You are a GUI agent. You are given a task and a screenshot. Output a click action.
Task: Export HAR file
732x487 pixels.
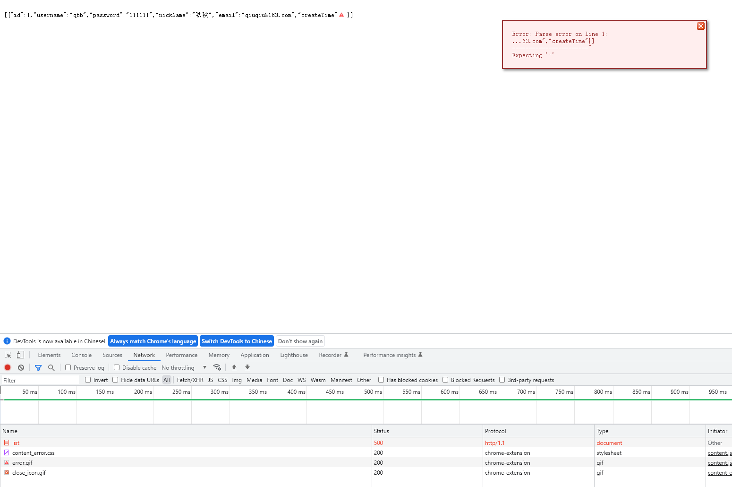[247, 367]
